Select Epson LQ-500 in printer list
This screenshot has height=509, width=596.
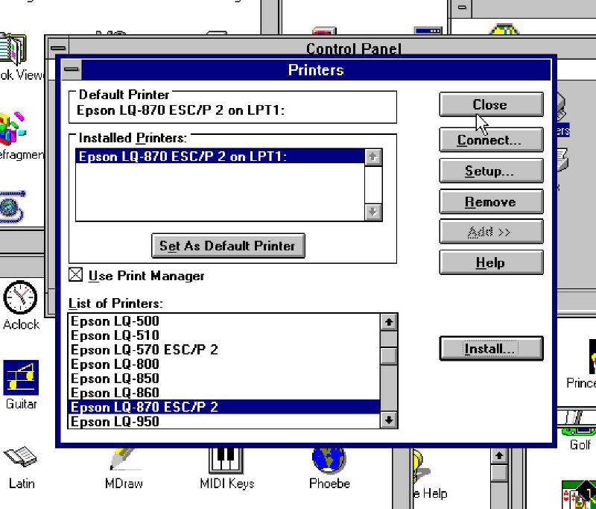coord(224,321)
